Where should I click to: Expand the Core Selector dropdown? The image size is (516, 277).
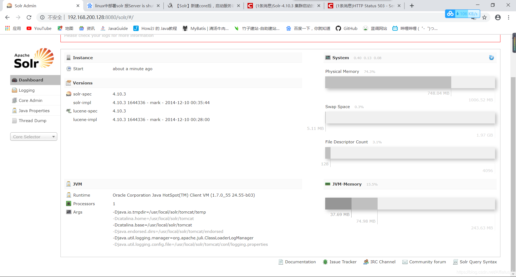point(34,137)
